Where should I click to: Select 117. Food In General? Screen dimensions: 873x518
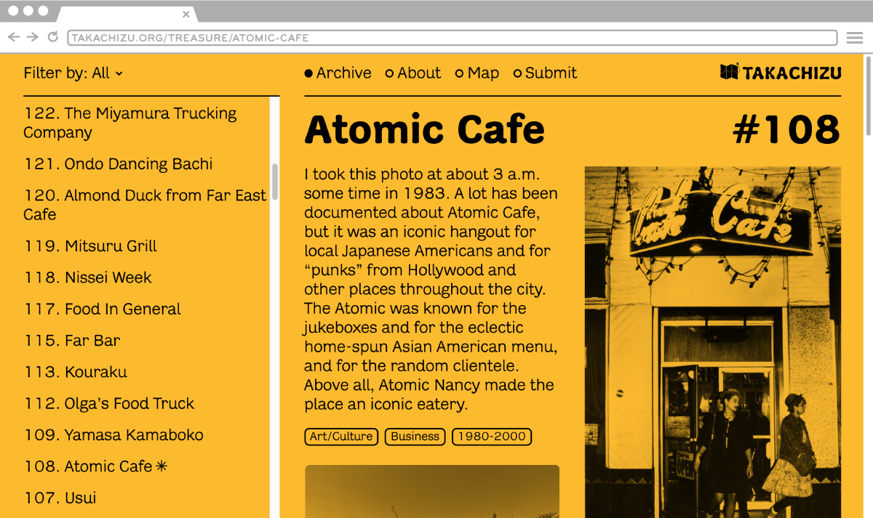102,309
